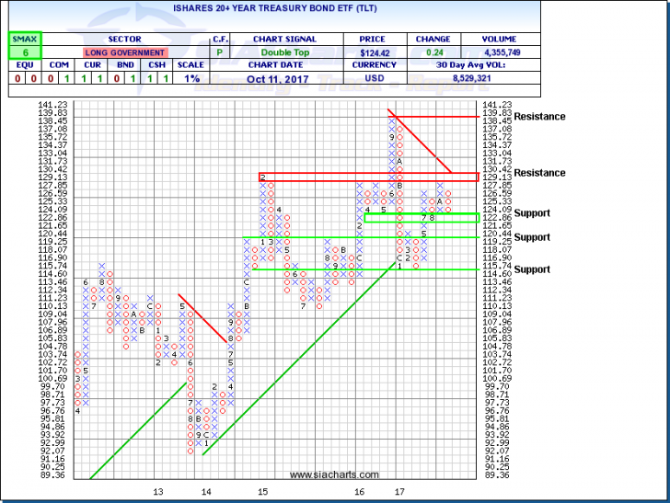
Task: Click the top Resistance label near 138.45
Action: tap(539, 117)
